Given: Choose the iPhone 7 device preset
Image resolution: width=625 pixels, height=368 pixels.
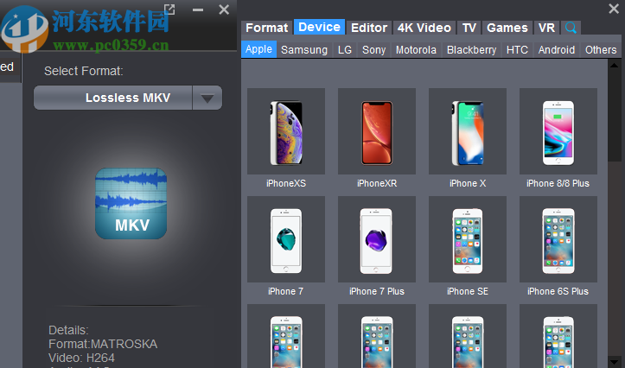Looking at the screenshot, I should (286, 239).
